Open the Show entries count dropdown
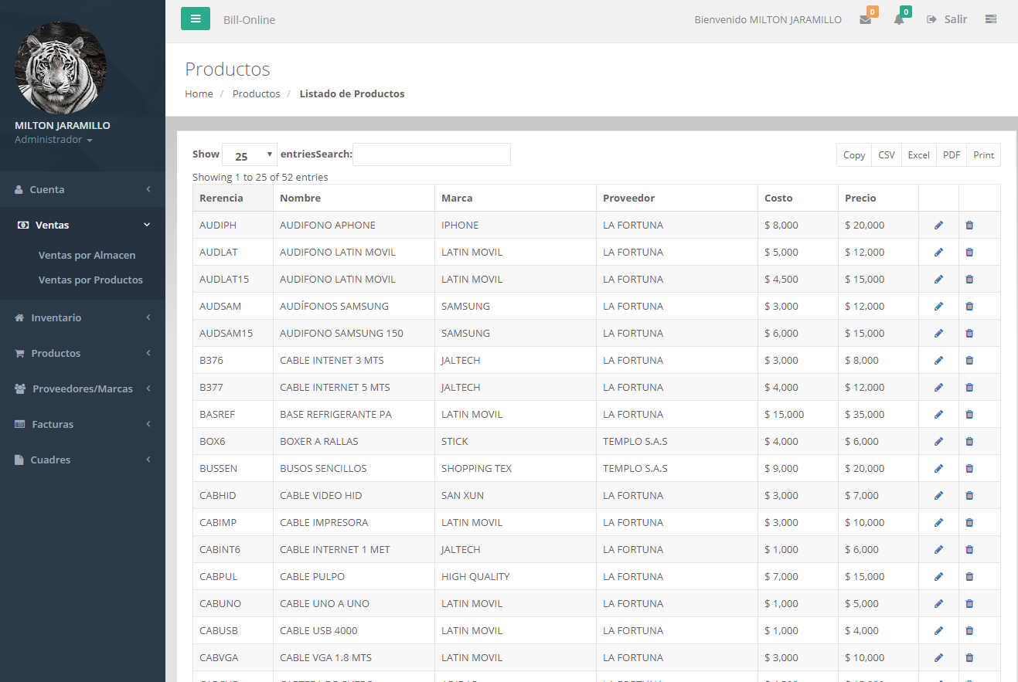 click(249, 155)
